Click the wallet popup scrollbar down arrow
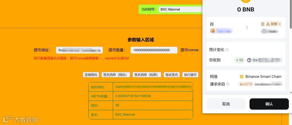The height and width of the screenshot is (125, 292). (291, 93)
